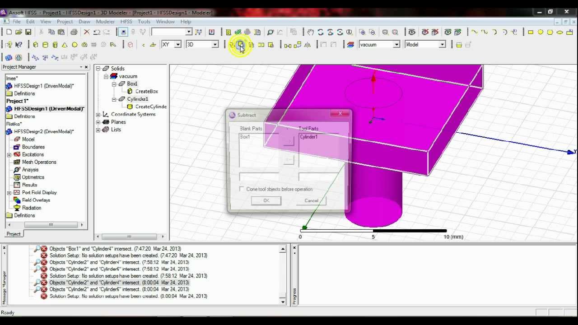Select the Draw circle tool
This screenshot has width=578, height=325.
pos(541,32)
